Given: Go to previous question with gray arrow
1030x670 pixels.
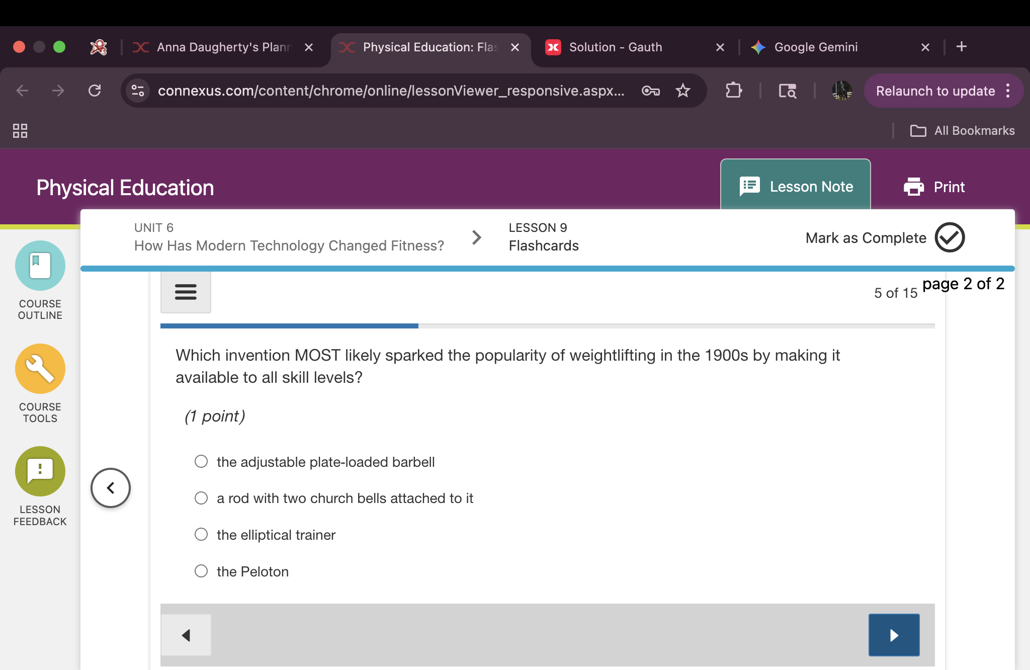Looking at the screenshot, I should pos(186,635).
